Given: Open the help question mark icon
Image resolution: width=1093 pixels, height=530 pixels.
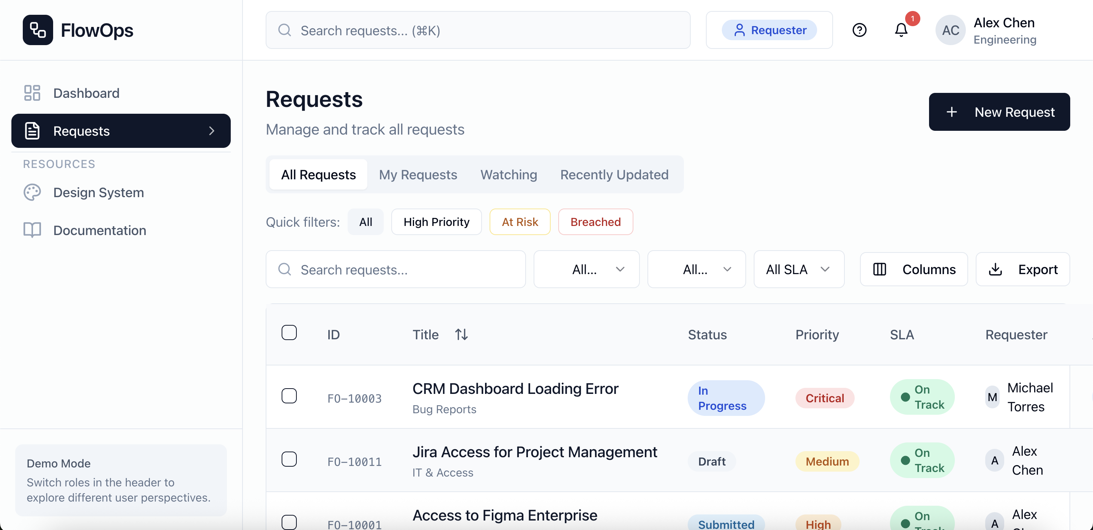Looking at the screenshot, I should 859,30.
